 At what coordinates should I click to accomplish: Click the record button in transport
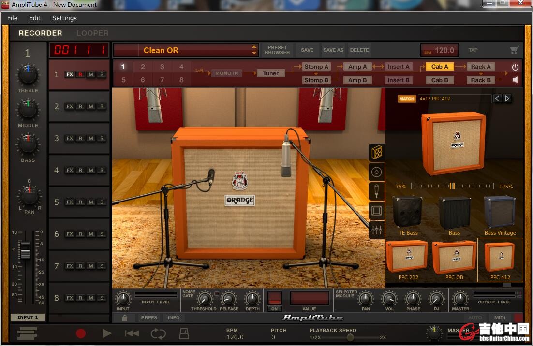pos(81,333)
